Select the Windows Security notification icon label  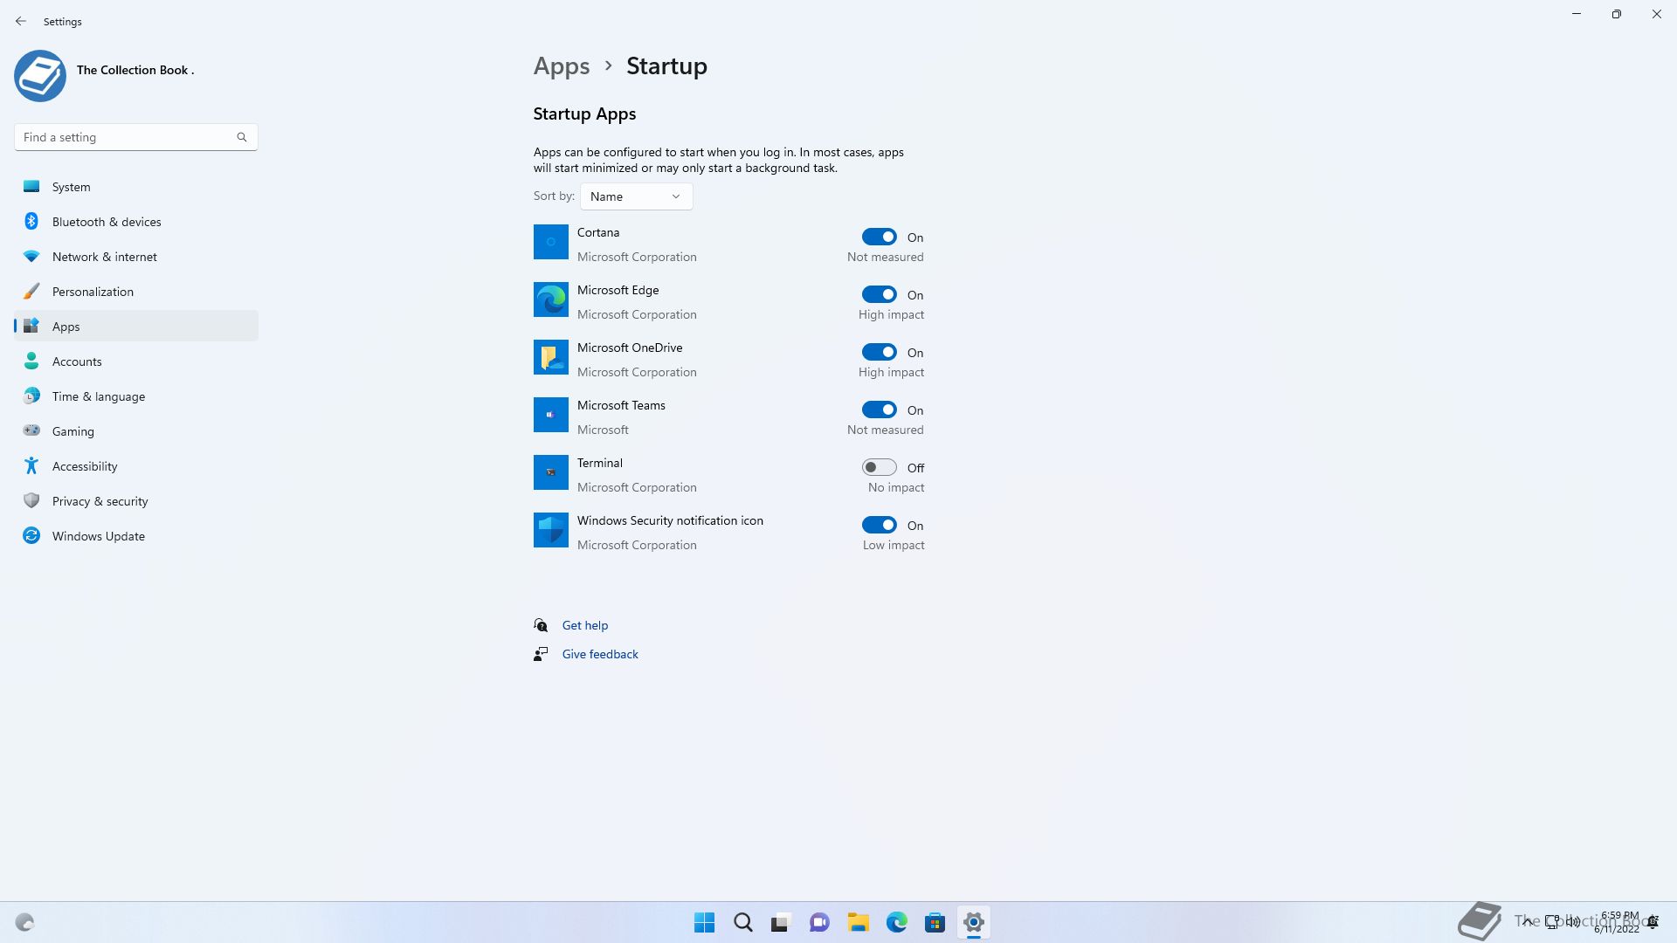tap(670, 520)
